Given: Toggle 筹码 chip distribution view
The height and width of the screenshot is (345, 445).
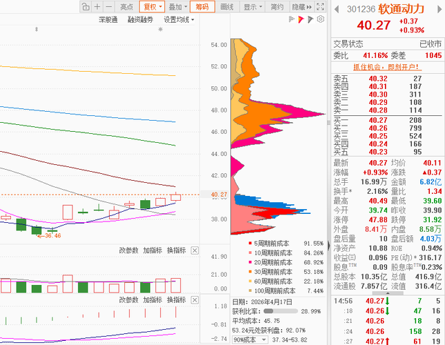Looking at the screenshot, I should [x=202, y=6].
